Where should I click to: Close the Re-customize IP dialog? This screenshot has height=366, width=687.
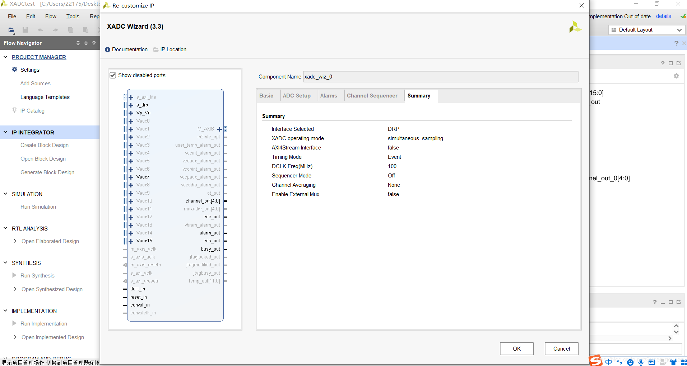[x=582, y=5]
